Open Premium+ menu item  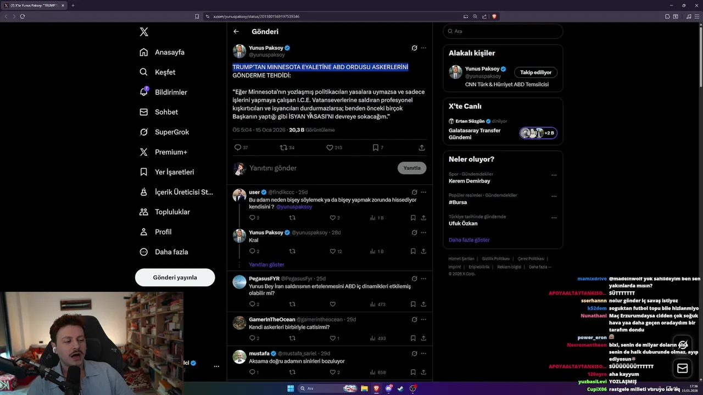(x=163, y=152)
